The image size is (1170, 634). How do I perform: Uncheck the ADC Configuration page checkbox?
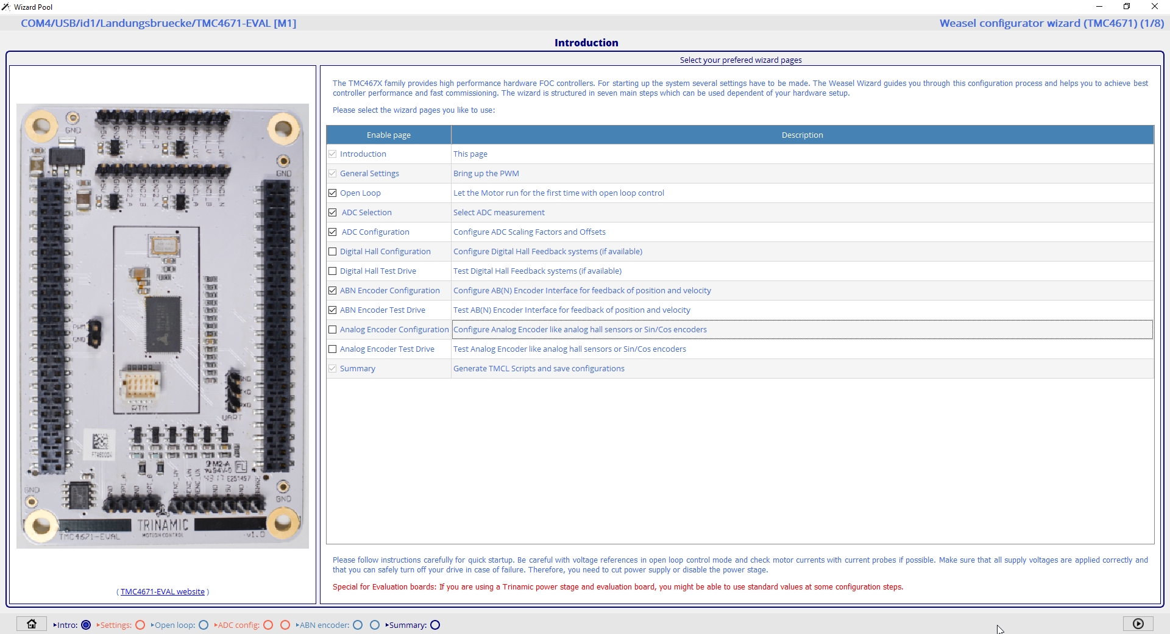333,232
